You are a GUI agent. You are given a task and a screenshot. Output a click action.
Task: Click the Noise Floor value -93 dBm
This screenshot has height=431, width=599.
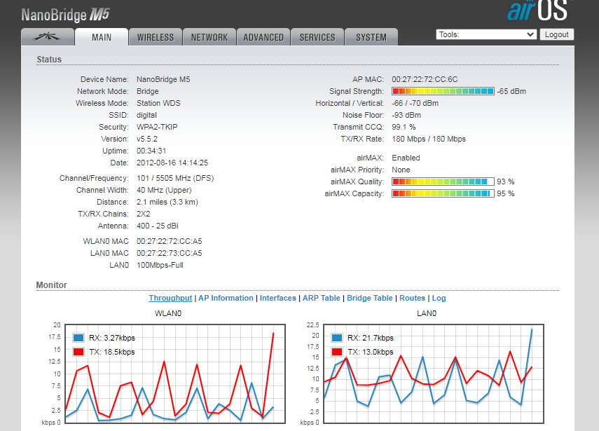[x=406, y=115]
